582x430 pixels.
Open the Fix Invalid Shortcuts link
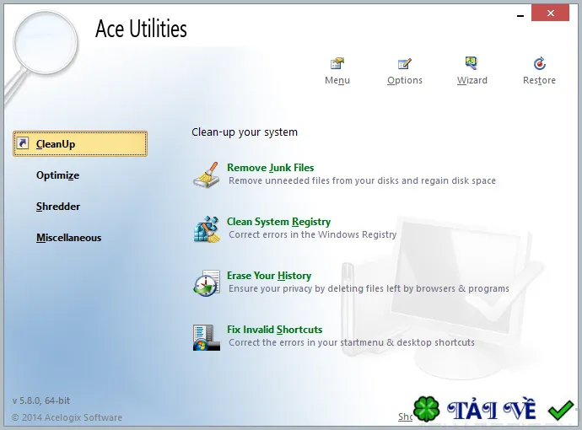tap(274, 330)
